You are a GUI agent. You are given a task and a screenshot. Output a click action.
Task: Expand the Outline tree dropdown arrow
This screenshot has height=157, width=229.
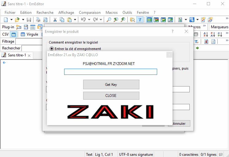(186, 20)
